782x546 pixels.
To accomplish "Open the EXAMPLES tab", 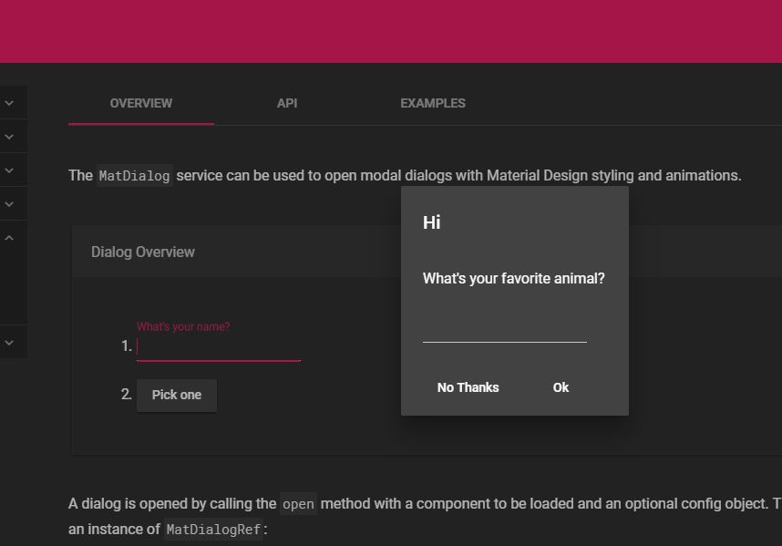I will (432, 103).
